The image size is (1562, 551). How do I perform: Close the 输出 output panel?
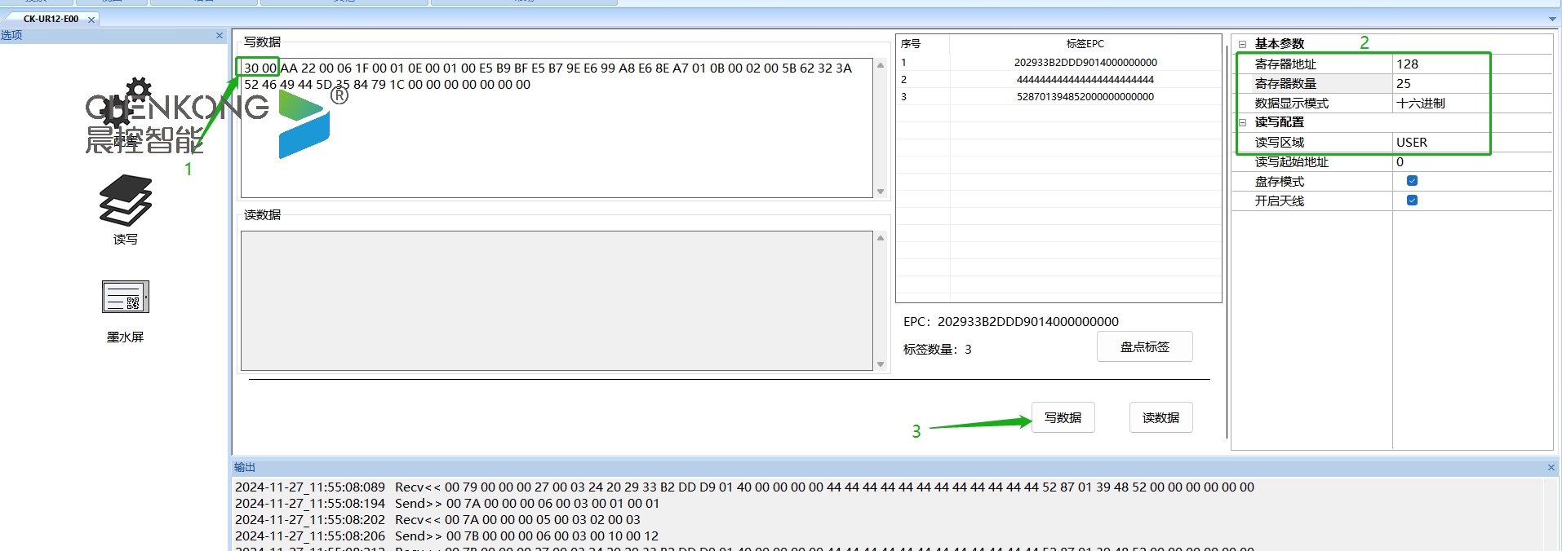tap(1551, 467)
